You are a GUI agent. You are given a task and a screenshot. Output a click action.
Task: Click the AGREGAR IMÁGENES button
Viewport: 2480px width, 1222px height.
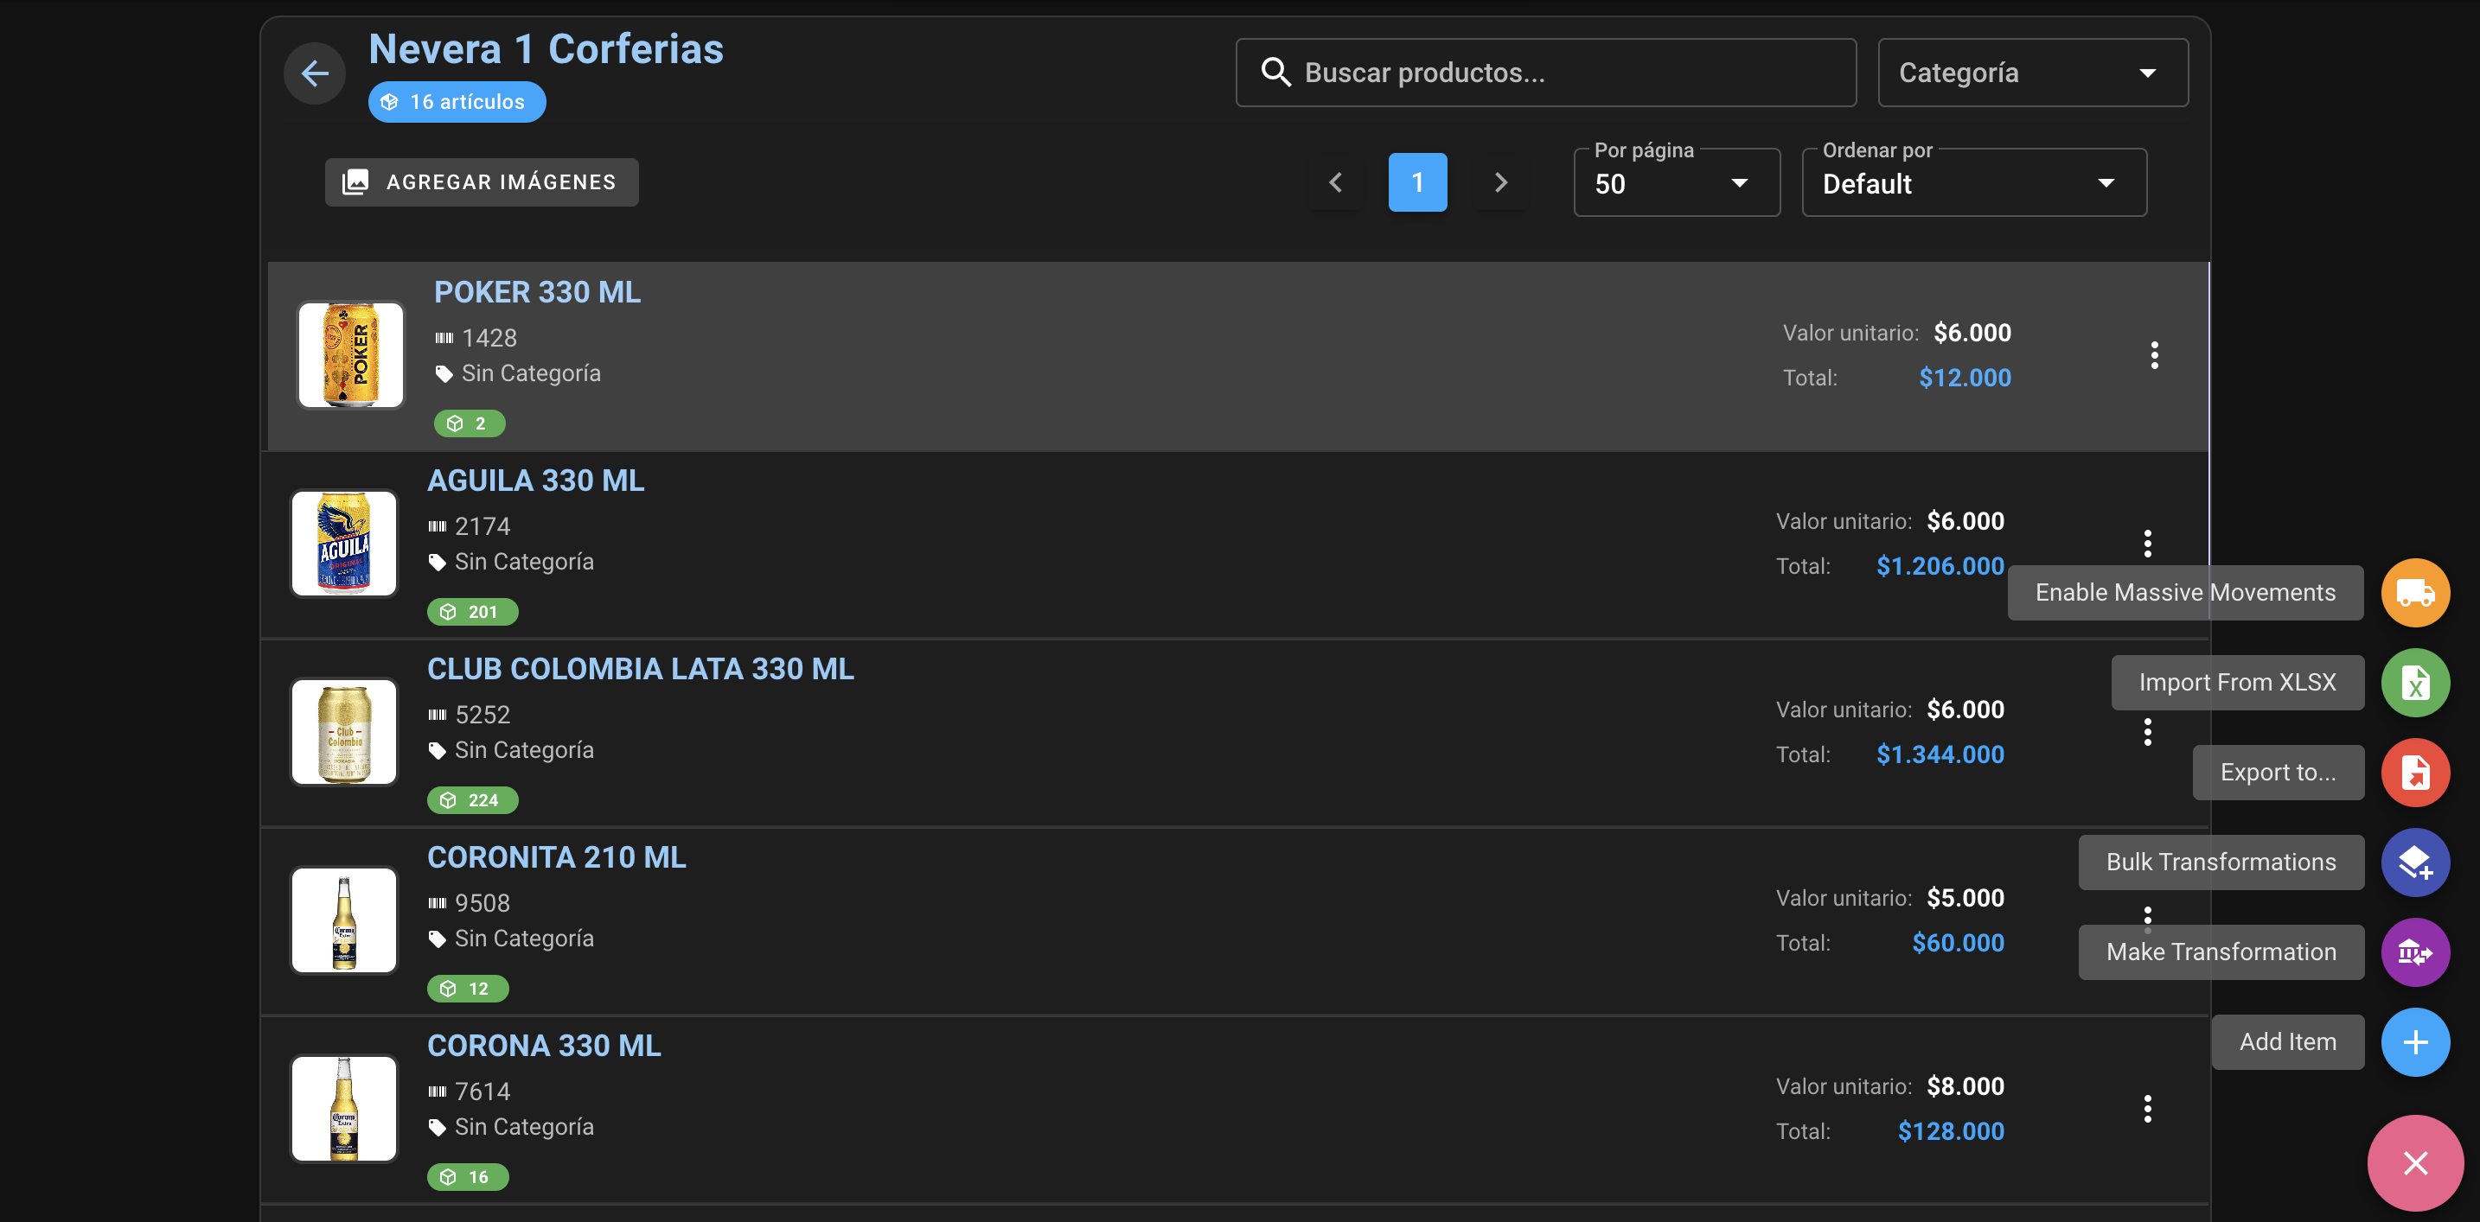click(482, 181)
